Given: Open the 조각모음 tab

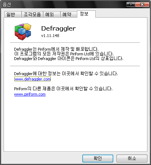Looking at the screenshot, I should (32, 14).
